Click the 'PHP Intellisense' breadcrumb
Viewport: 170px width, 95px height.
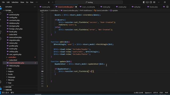click(x=86, y=11)
